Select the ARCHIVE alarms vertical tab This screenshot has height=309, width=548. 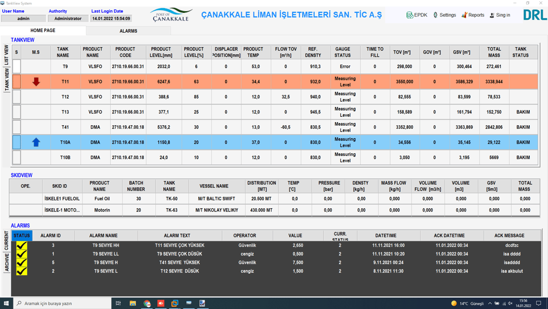6,262
